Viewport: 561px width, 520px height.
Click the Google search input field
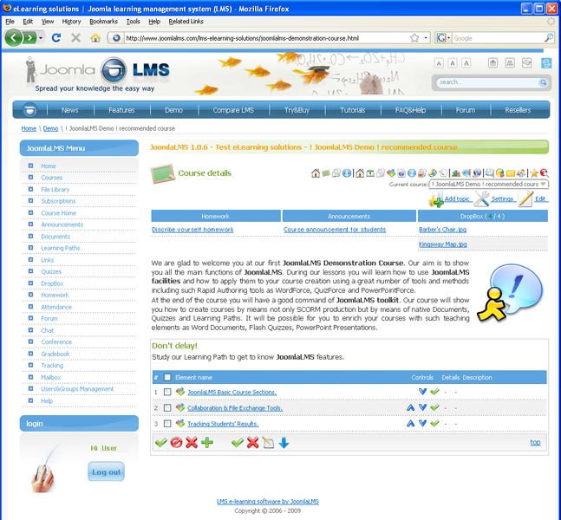(x=498, y=38)
